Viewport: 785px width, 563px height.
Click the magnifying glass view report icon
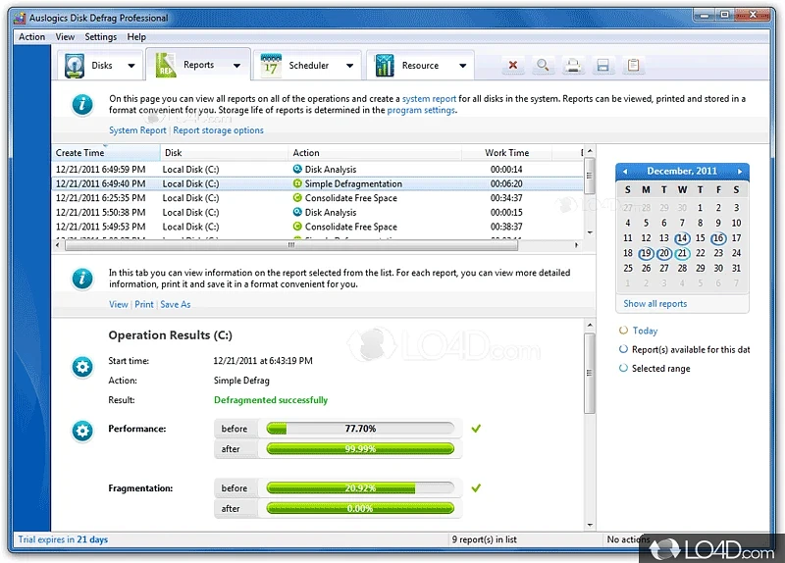pos(543,66)
